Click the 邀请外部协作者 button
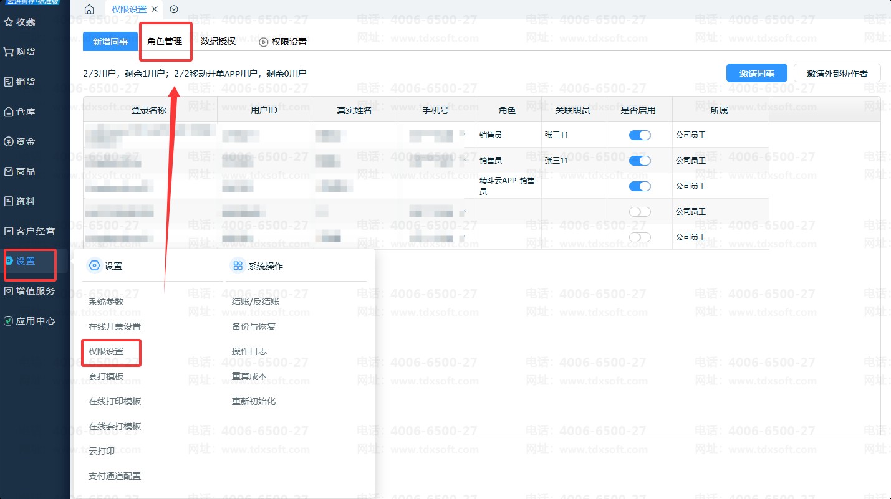This screenshot has height=499, width=891. [837, 74]
